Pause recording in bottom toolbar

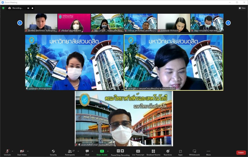118,151
